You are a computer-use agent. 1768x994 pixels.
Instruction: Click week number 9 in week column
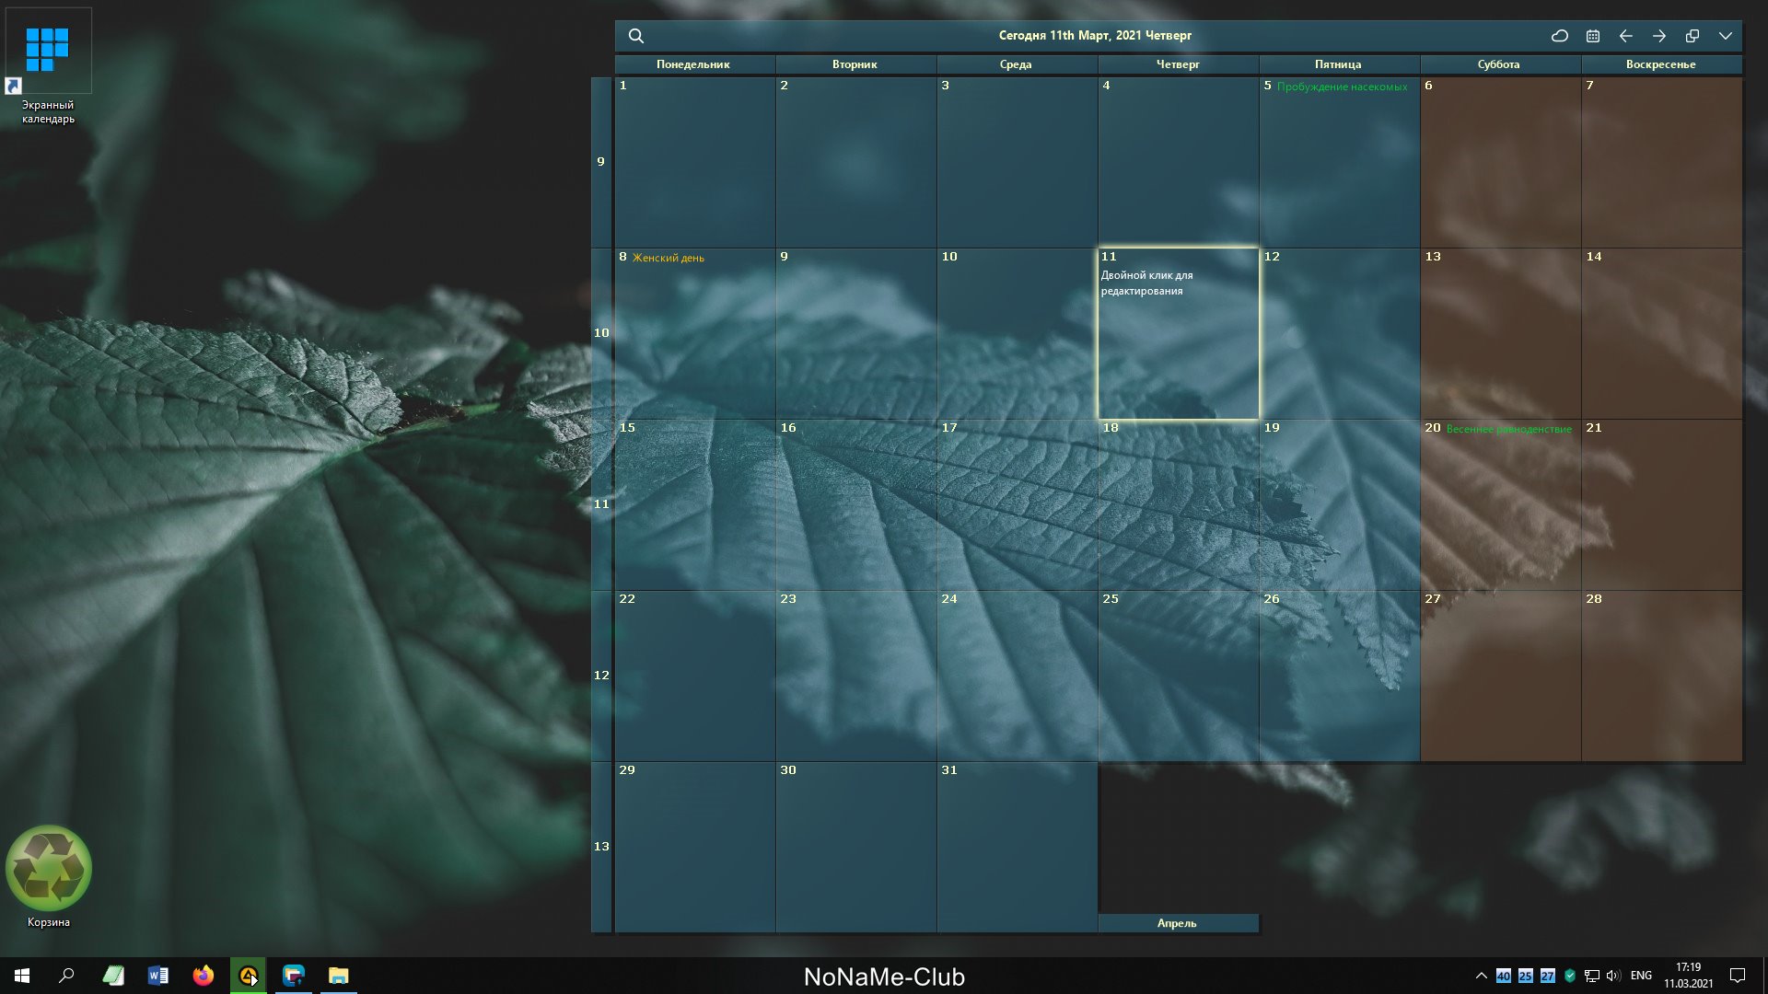pos(601,162)
